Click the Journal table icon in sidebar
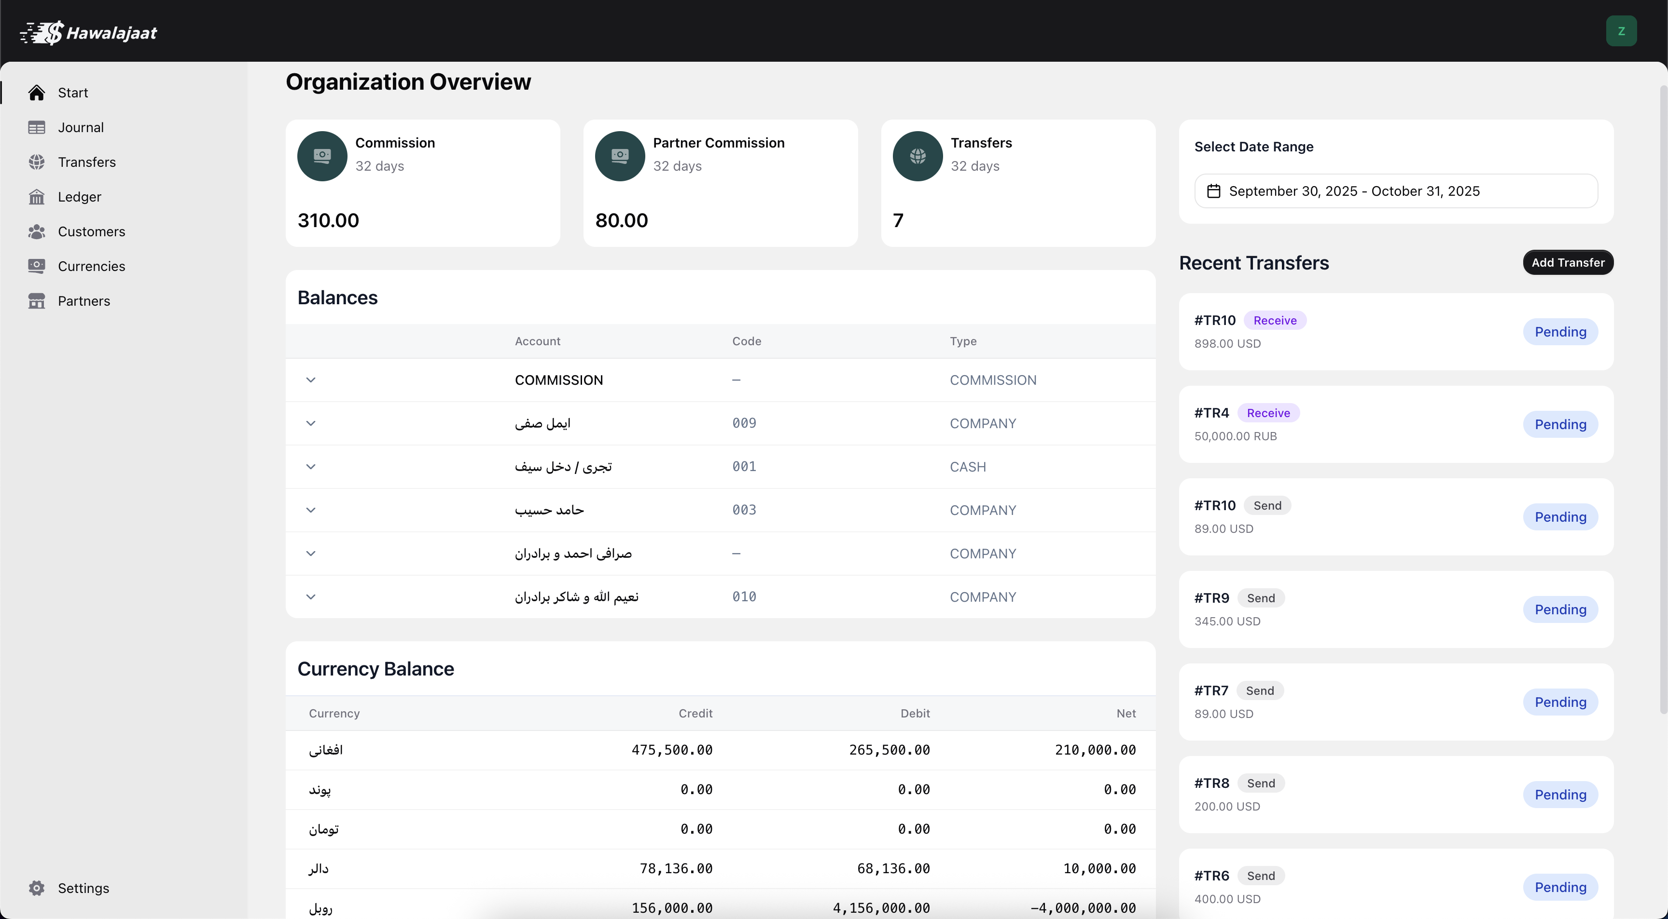 point(36,127)
